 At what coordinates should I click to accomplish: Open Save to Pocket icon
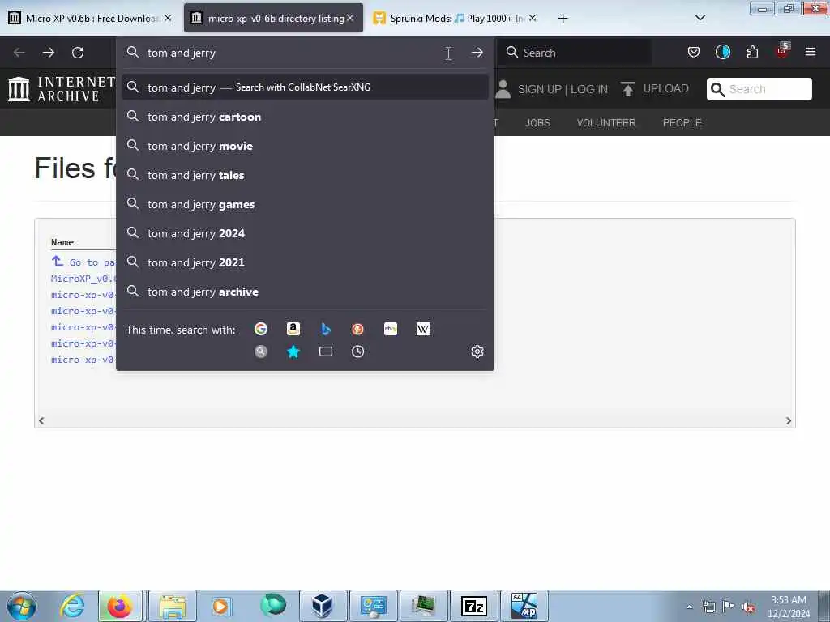pos(694,52)
